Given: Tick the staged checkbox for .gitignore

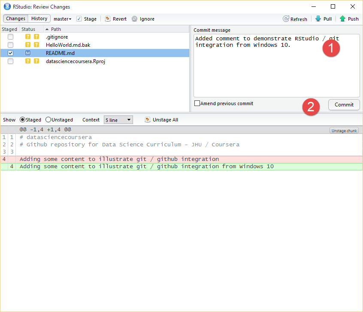Looking at the screenshot, I should [10, 37].
